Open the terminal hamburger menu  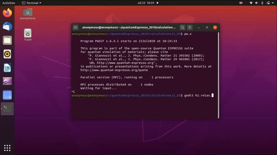click(x=190, y=28)
